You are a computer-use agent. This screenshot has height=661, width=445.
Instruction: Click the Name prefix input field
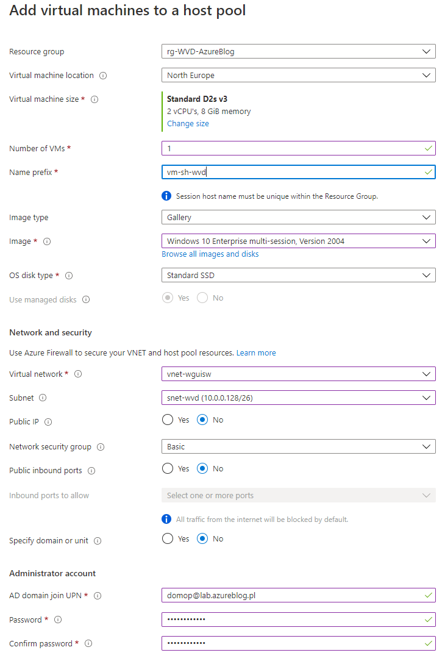click(x=299, y=172)
